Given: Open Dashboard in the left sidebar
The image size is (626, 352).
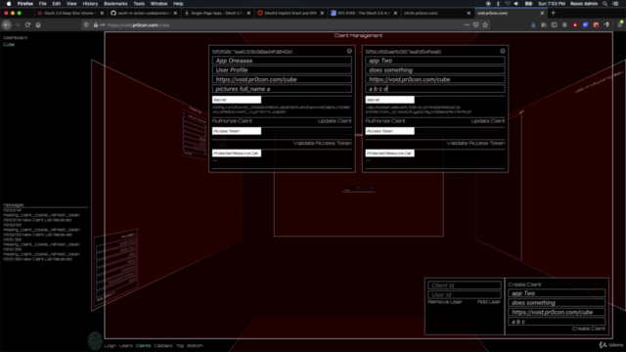Looking at the screenshot, I should click(16, 37).
